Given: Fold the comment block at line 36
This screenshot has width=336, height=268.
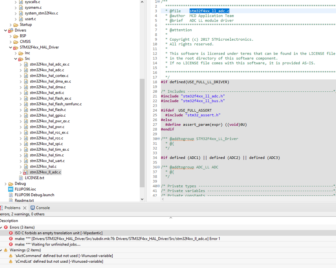Looking at the screenshot, I should pos(158,167).
